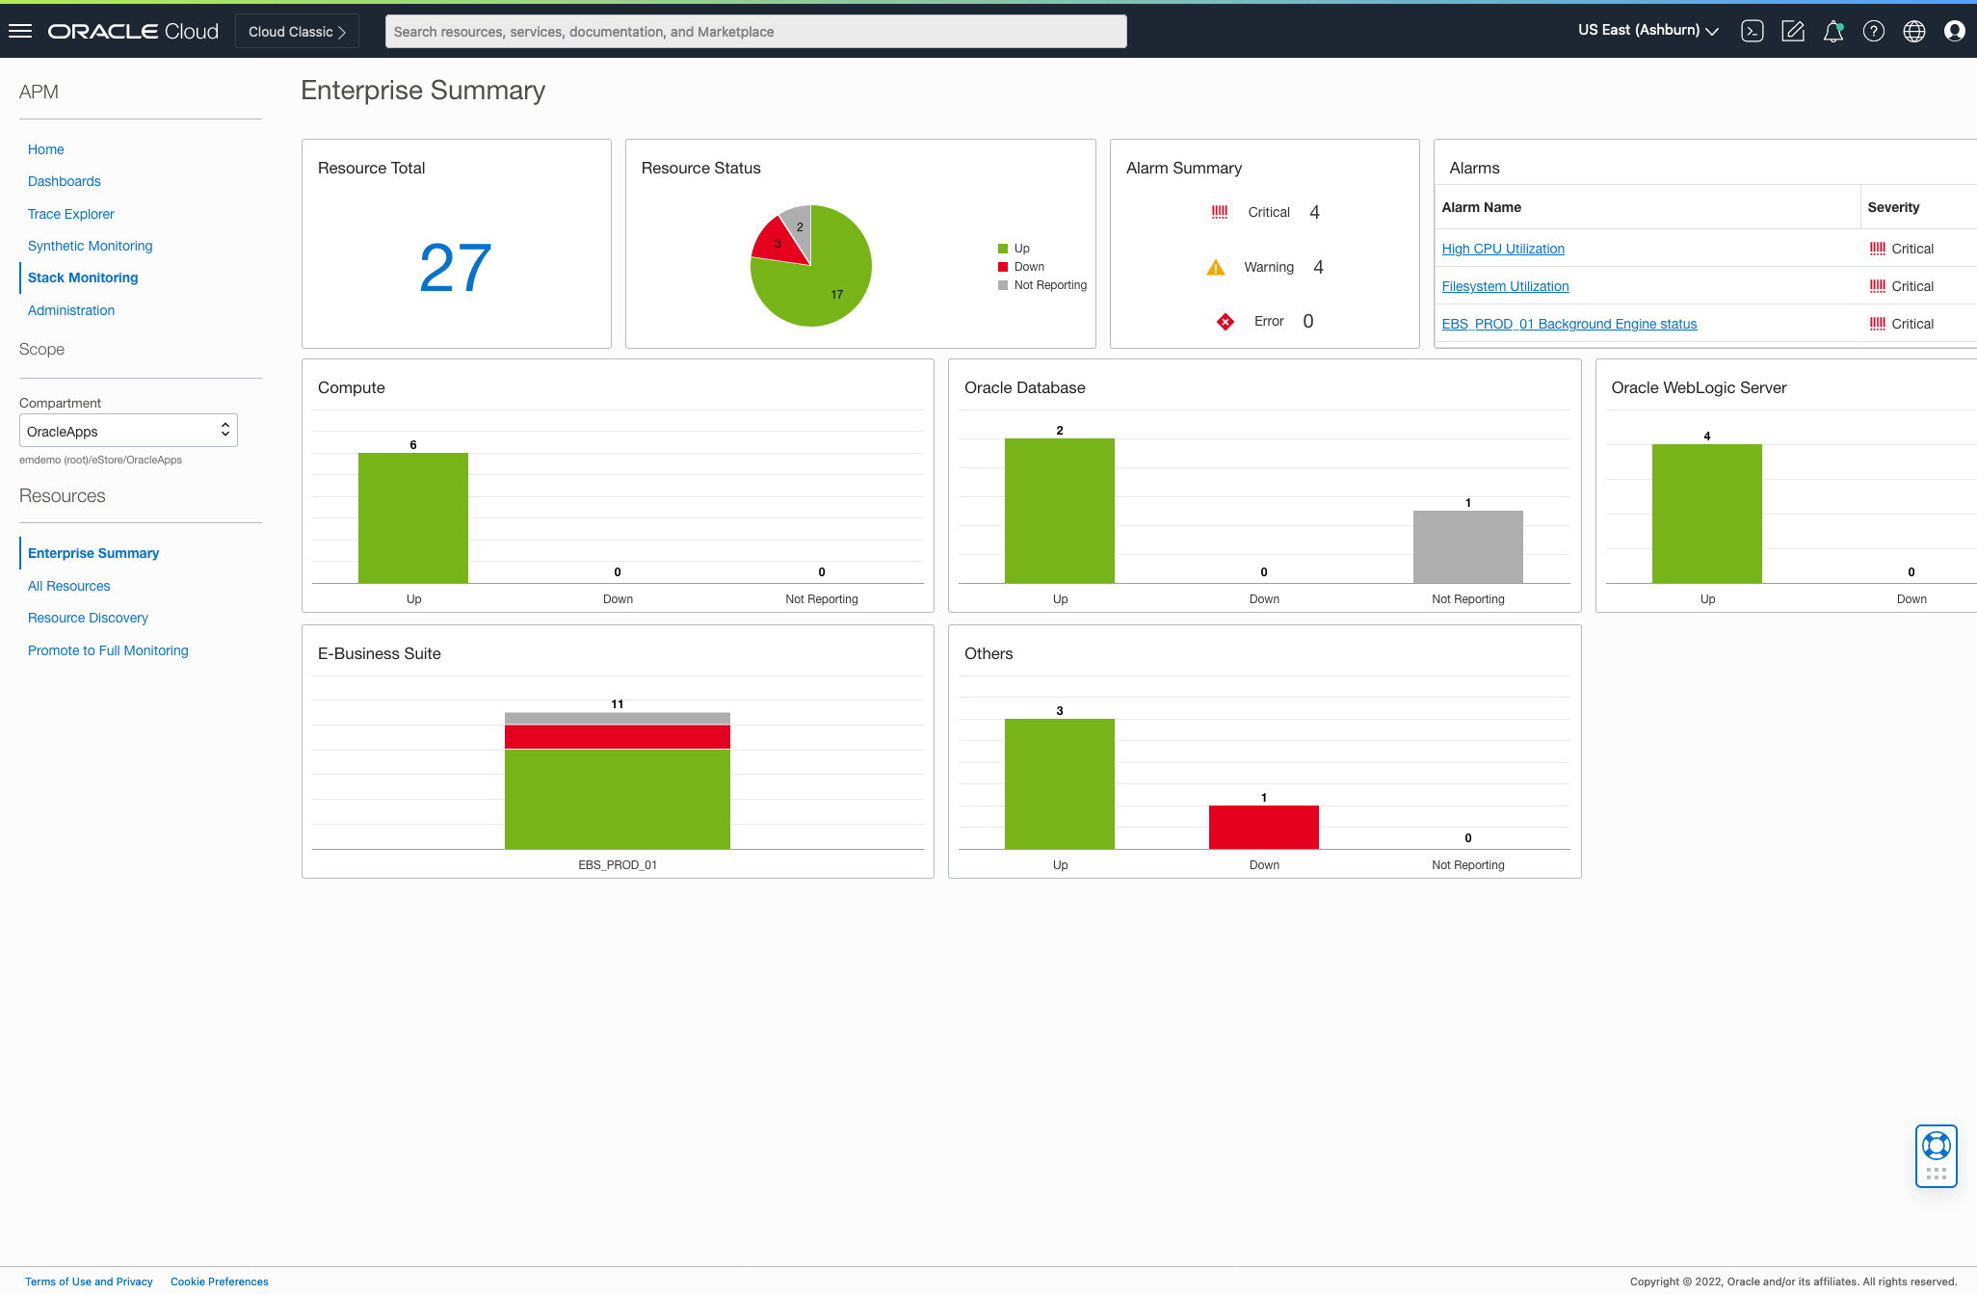Open the floating help widget
The image size is (1977, 1295).
click(1937, 1155)
